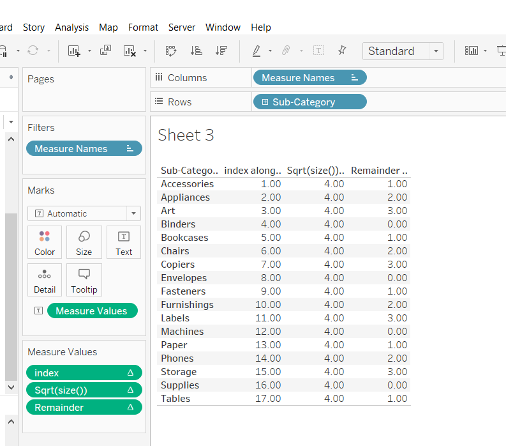
Task: Click the Fix Axes pin icon
Action: tap(342, 51)
